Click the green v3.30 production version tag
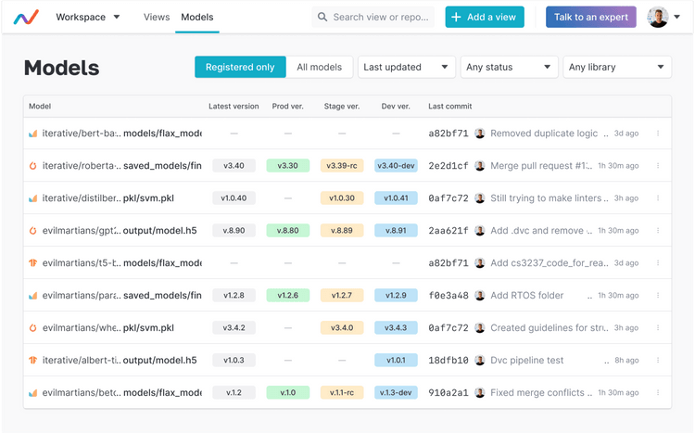The width and height of the screenshot is (695, 433). [287, 166]
